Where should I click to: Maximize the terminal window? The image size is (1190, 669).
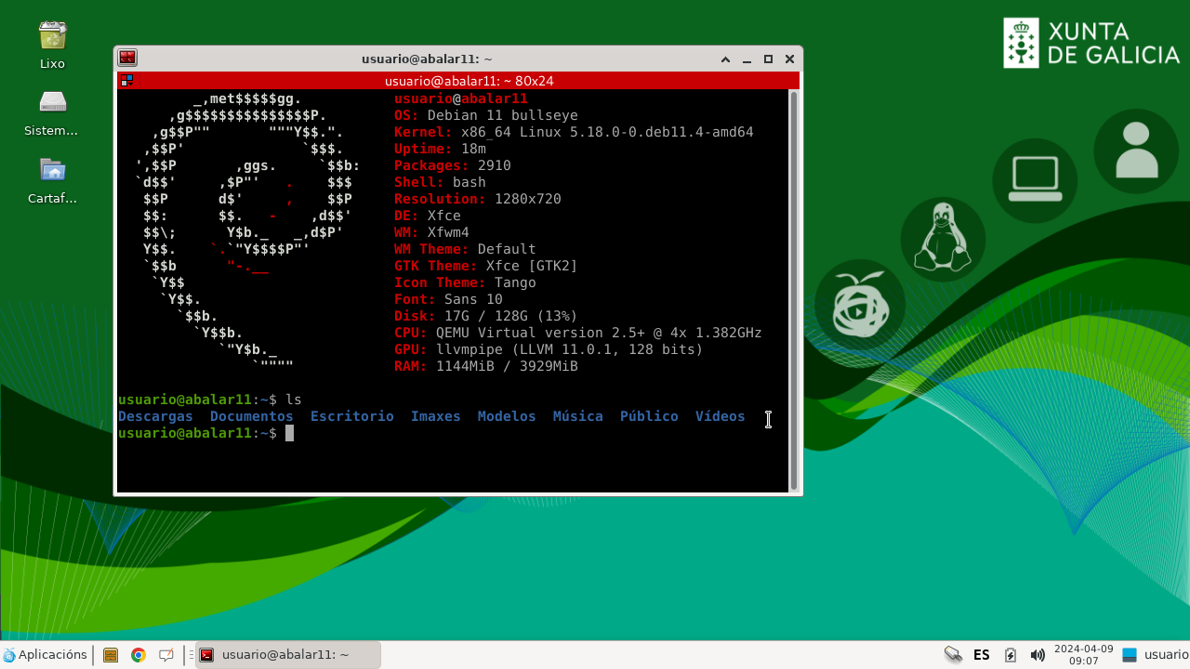tap(767, 59)
